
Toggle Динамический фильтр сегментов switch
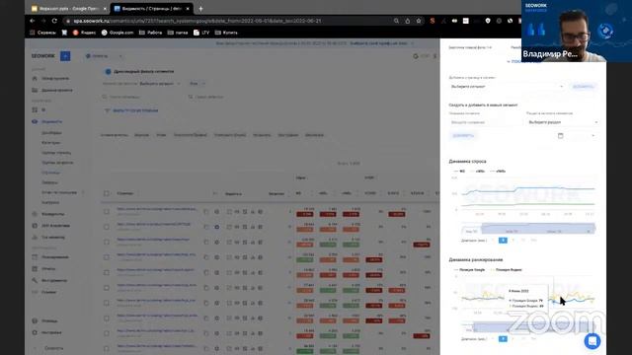(108, 71)
